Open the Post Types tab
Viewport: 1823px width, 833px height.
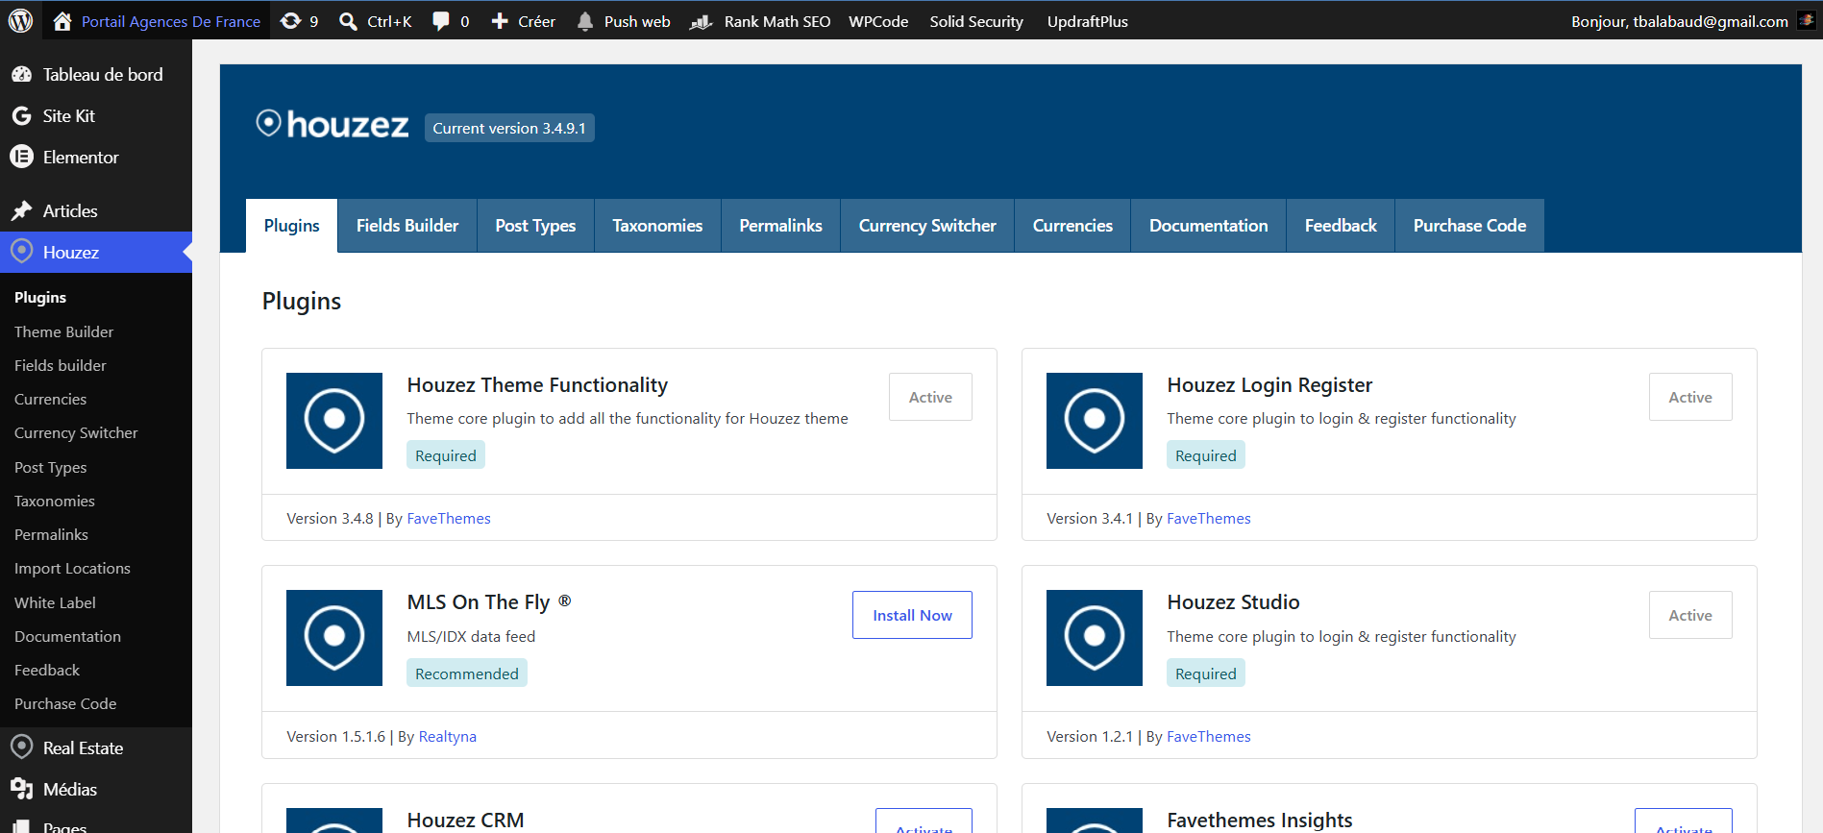[x=535, y=226]
